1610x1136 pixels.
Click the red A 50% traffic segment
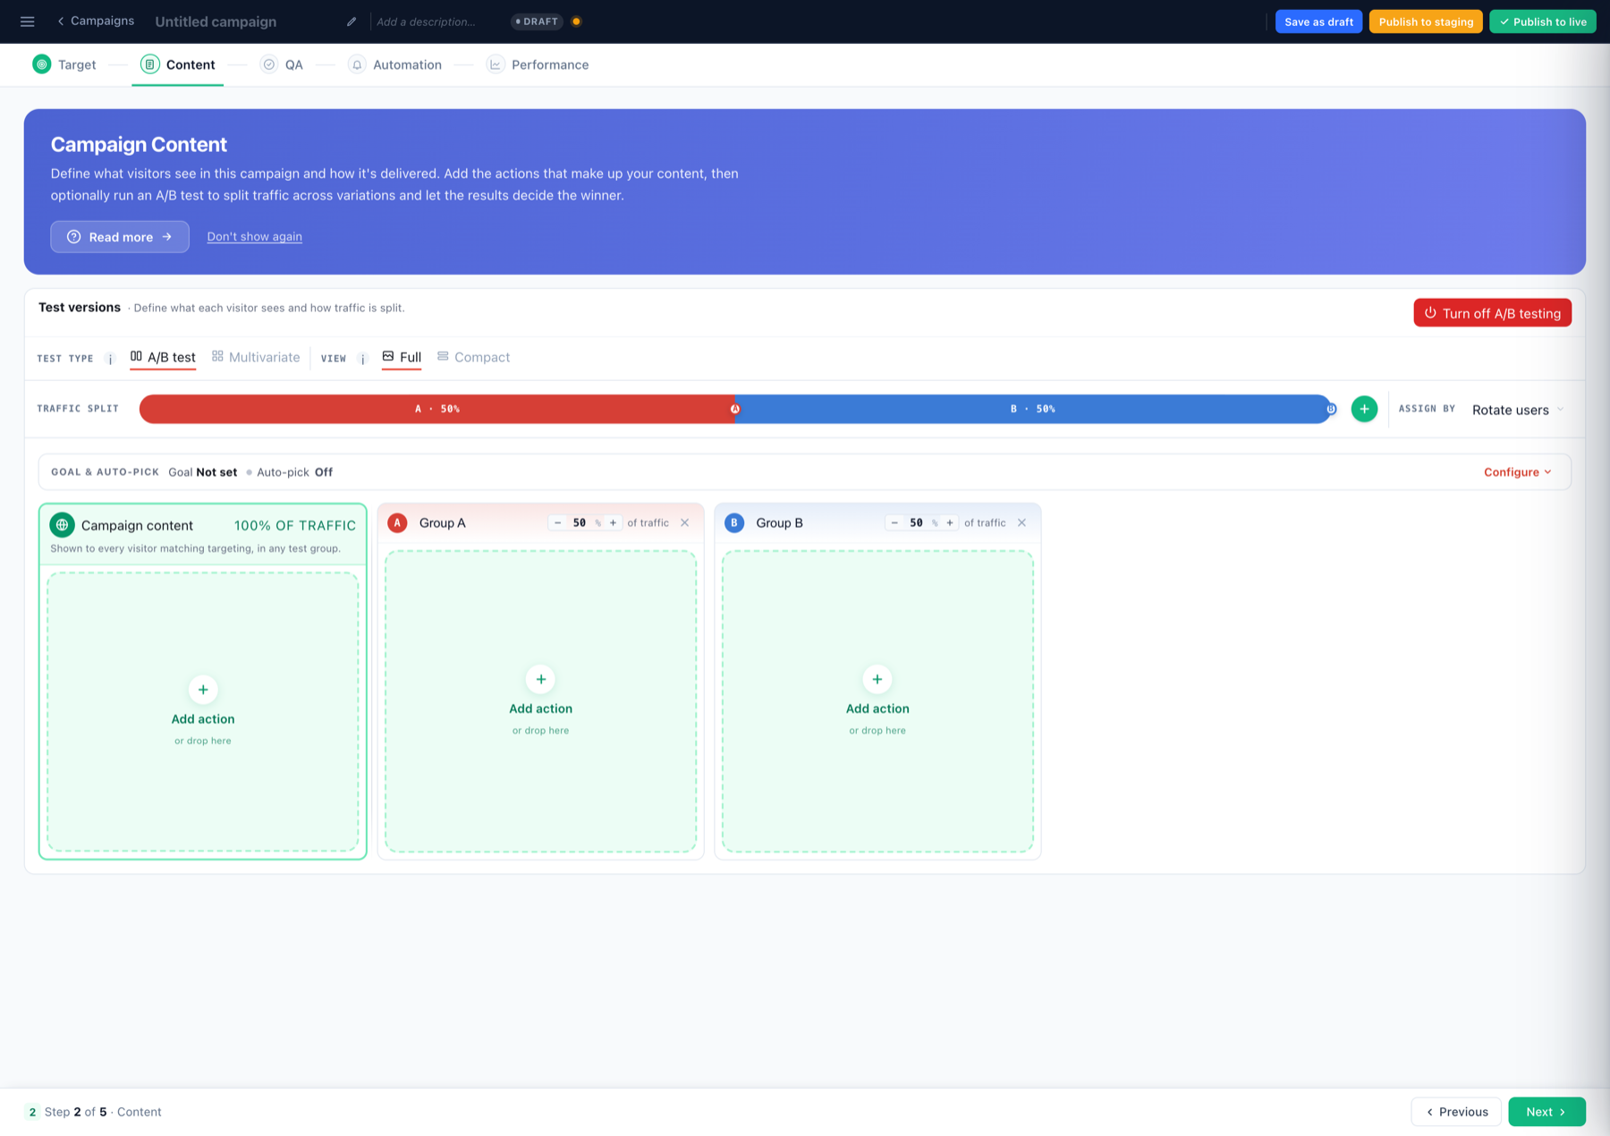point(437,409)
